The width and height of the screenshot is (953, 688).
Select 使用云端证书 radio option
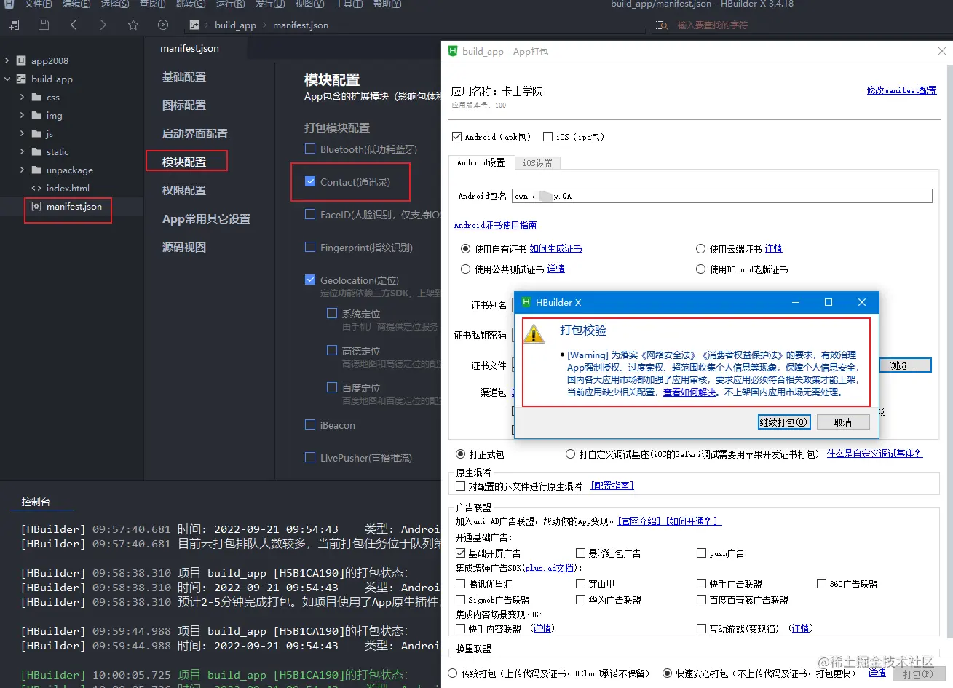[700, 248]
